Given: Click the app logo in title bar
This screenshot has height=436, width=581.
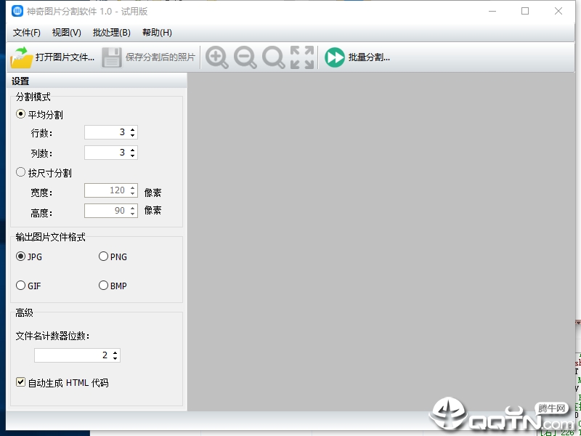Looking at the screenshot, I should (x=17, y=11).
